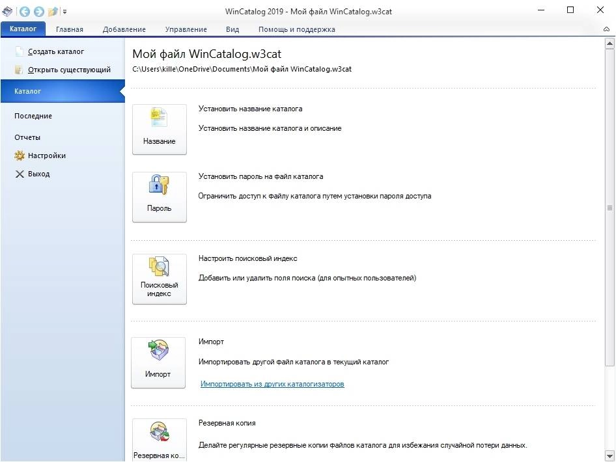Image resolution: width=616 pixels, height=462 pixels.
Task: Open Настройки from the sidebar
Action: tap(47, 156)
